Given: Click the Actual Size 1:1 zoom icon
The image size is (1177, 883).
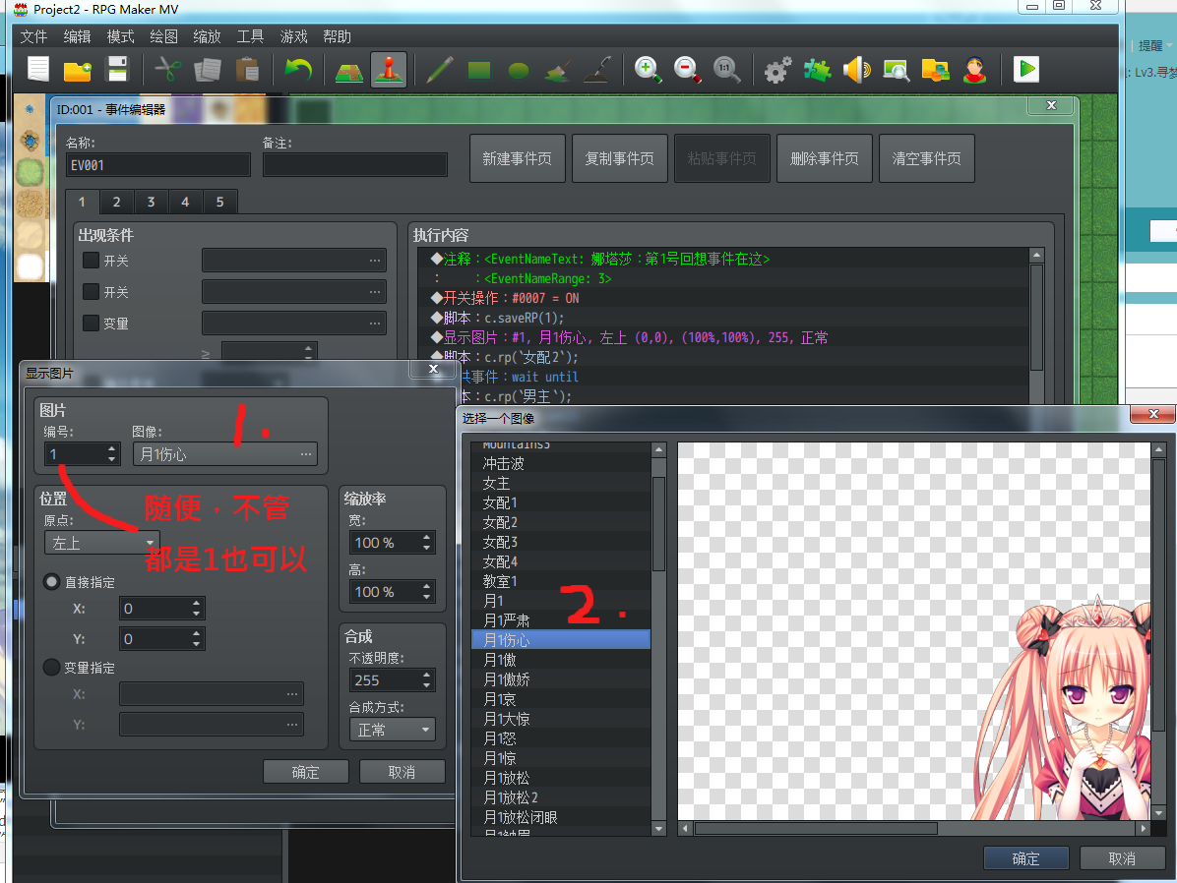Looking at the screenshot, I should (x=726, y=70).
